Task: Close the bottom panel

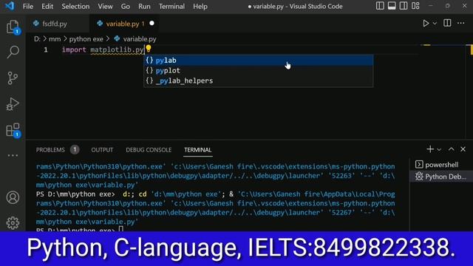Action: coord(463,149)
